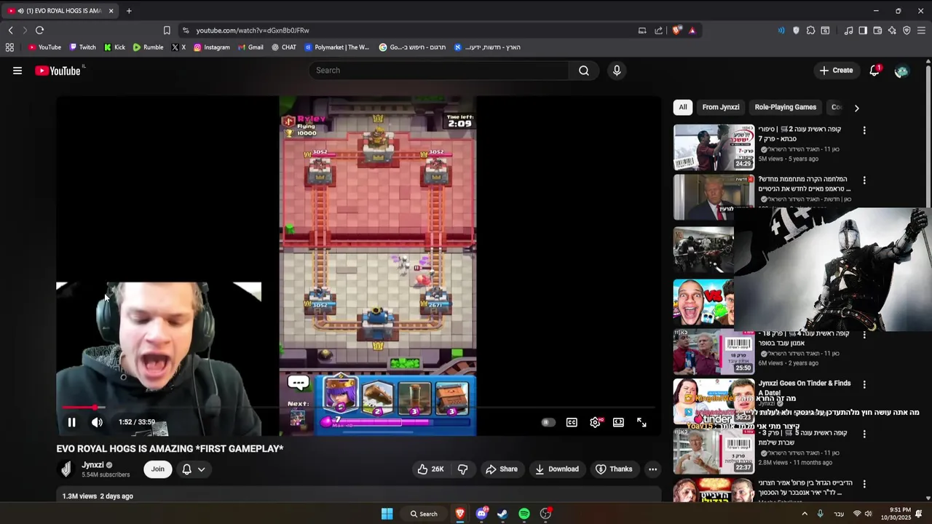Open the Brave Wallet icon
932x524 pixels.
877,31
